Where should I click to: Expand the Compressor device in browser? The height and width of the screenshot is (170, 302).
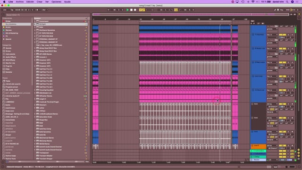35,21
